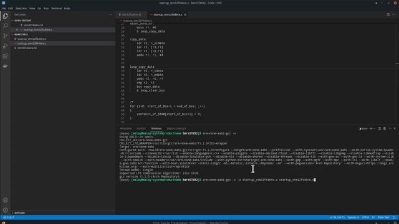The image size is (399, 224).
Task: Close the terminal panel
Action: pos(395,129)
